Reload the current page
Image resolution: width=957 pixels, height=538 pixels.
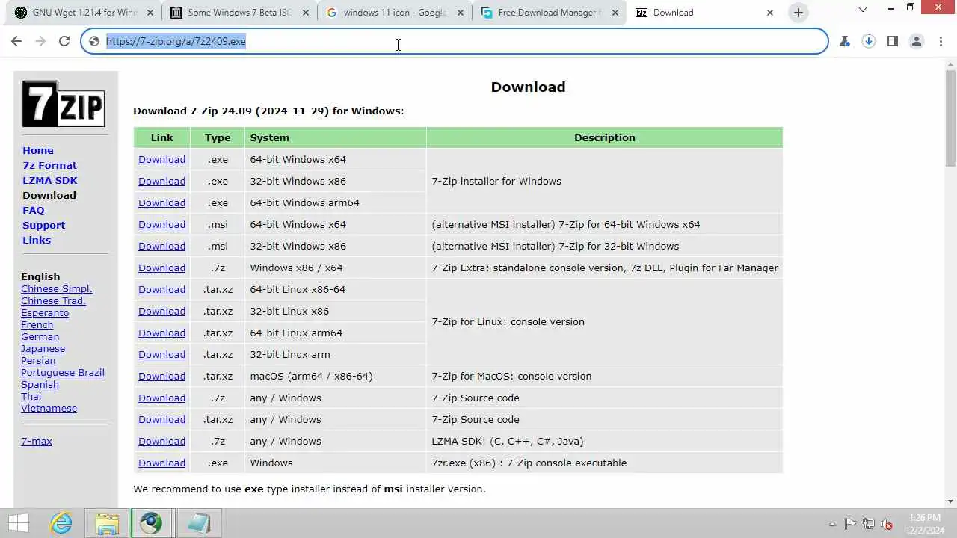tap(64, 41)
